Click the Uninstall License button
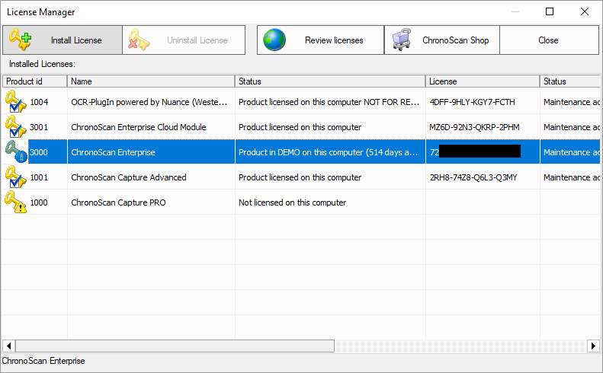 [x=184, y=40]
